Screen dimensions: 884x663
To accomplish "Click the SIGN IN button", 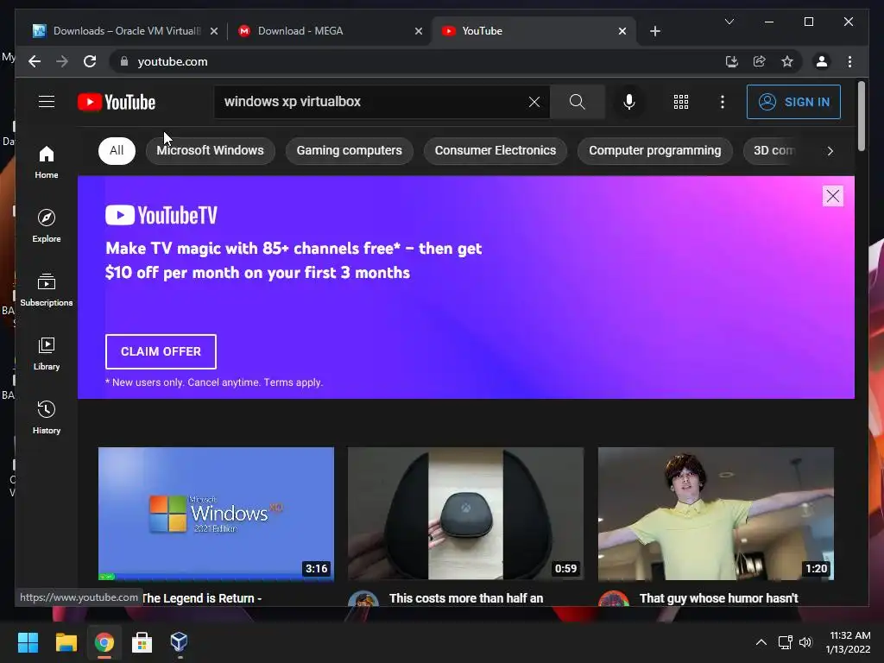I will (793, 102).
